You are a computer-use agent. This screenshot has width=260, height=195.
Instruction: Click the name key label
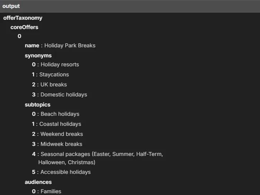pos(32,46)
